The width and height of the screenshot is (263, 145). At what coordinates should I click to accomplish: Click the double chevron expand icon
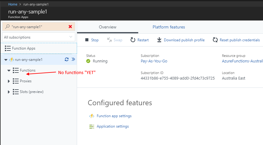(x=73, y=60)
